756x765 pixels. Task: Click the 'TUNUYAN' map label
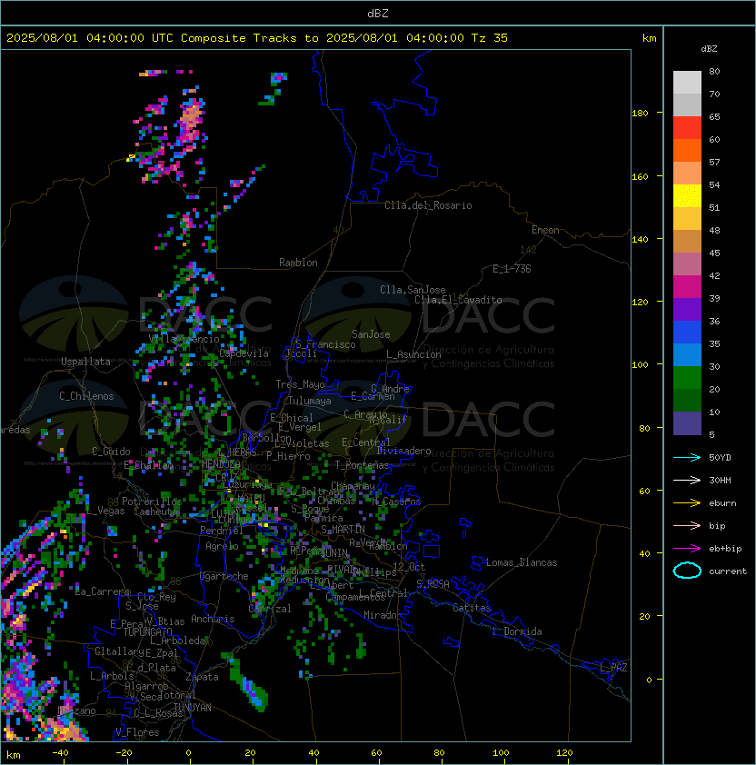[x=193, y=708]
